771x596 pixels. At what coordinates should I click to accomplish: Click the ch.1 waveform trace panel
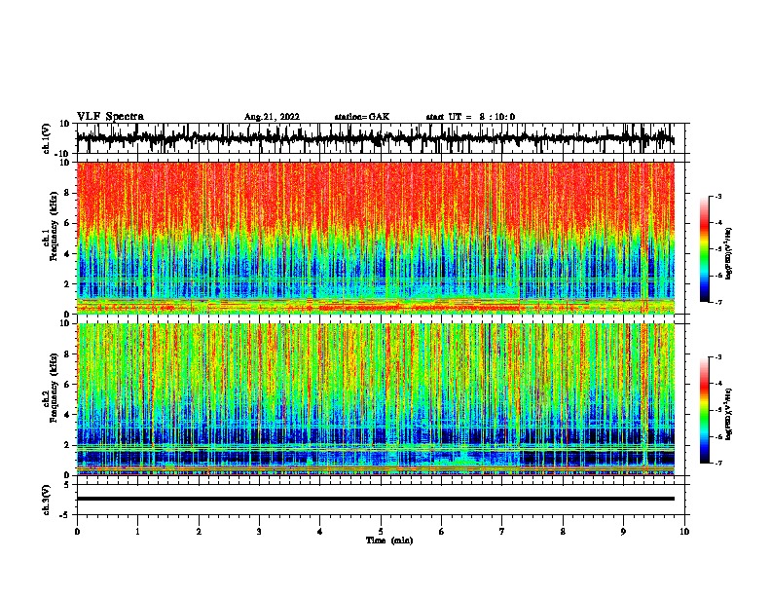point(381,138)
